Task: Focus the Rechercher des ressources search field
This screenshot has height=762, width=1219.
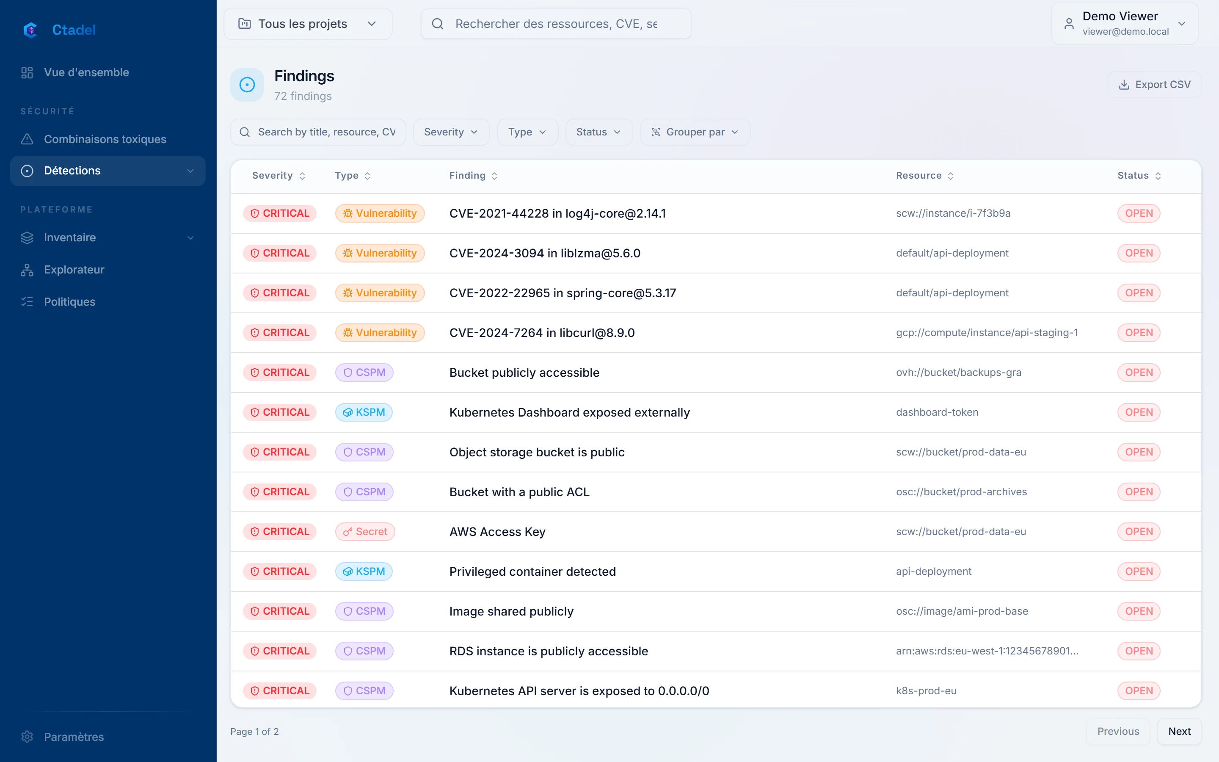Action: coord(556,24)
